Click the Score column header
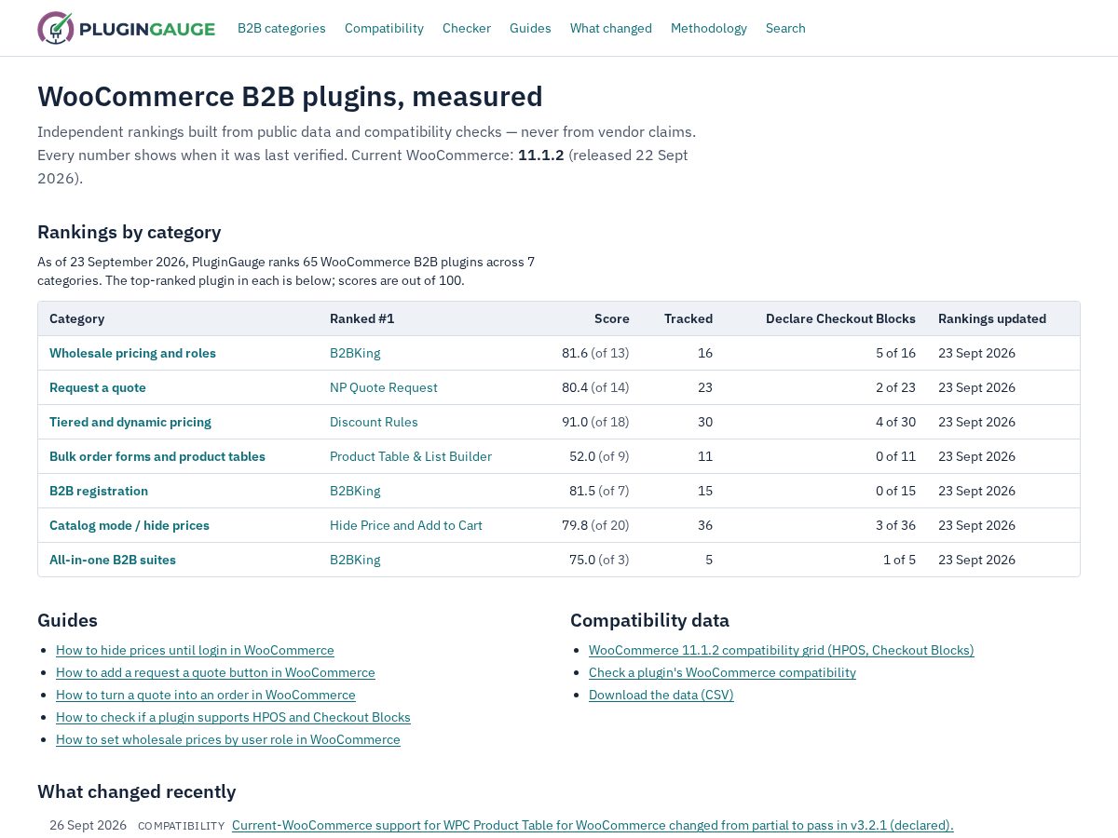 (612, 318)
